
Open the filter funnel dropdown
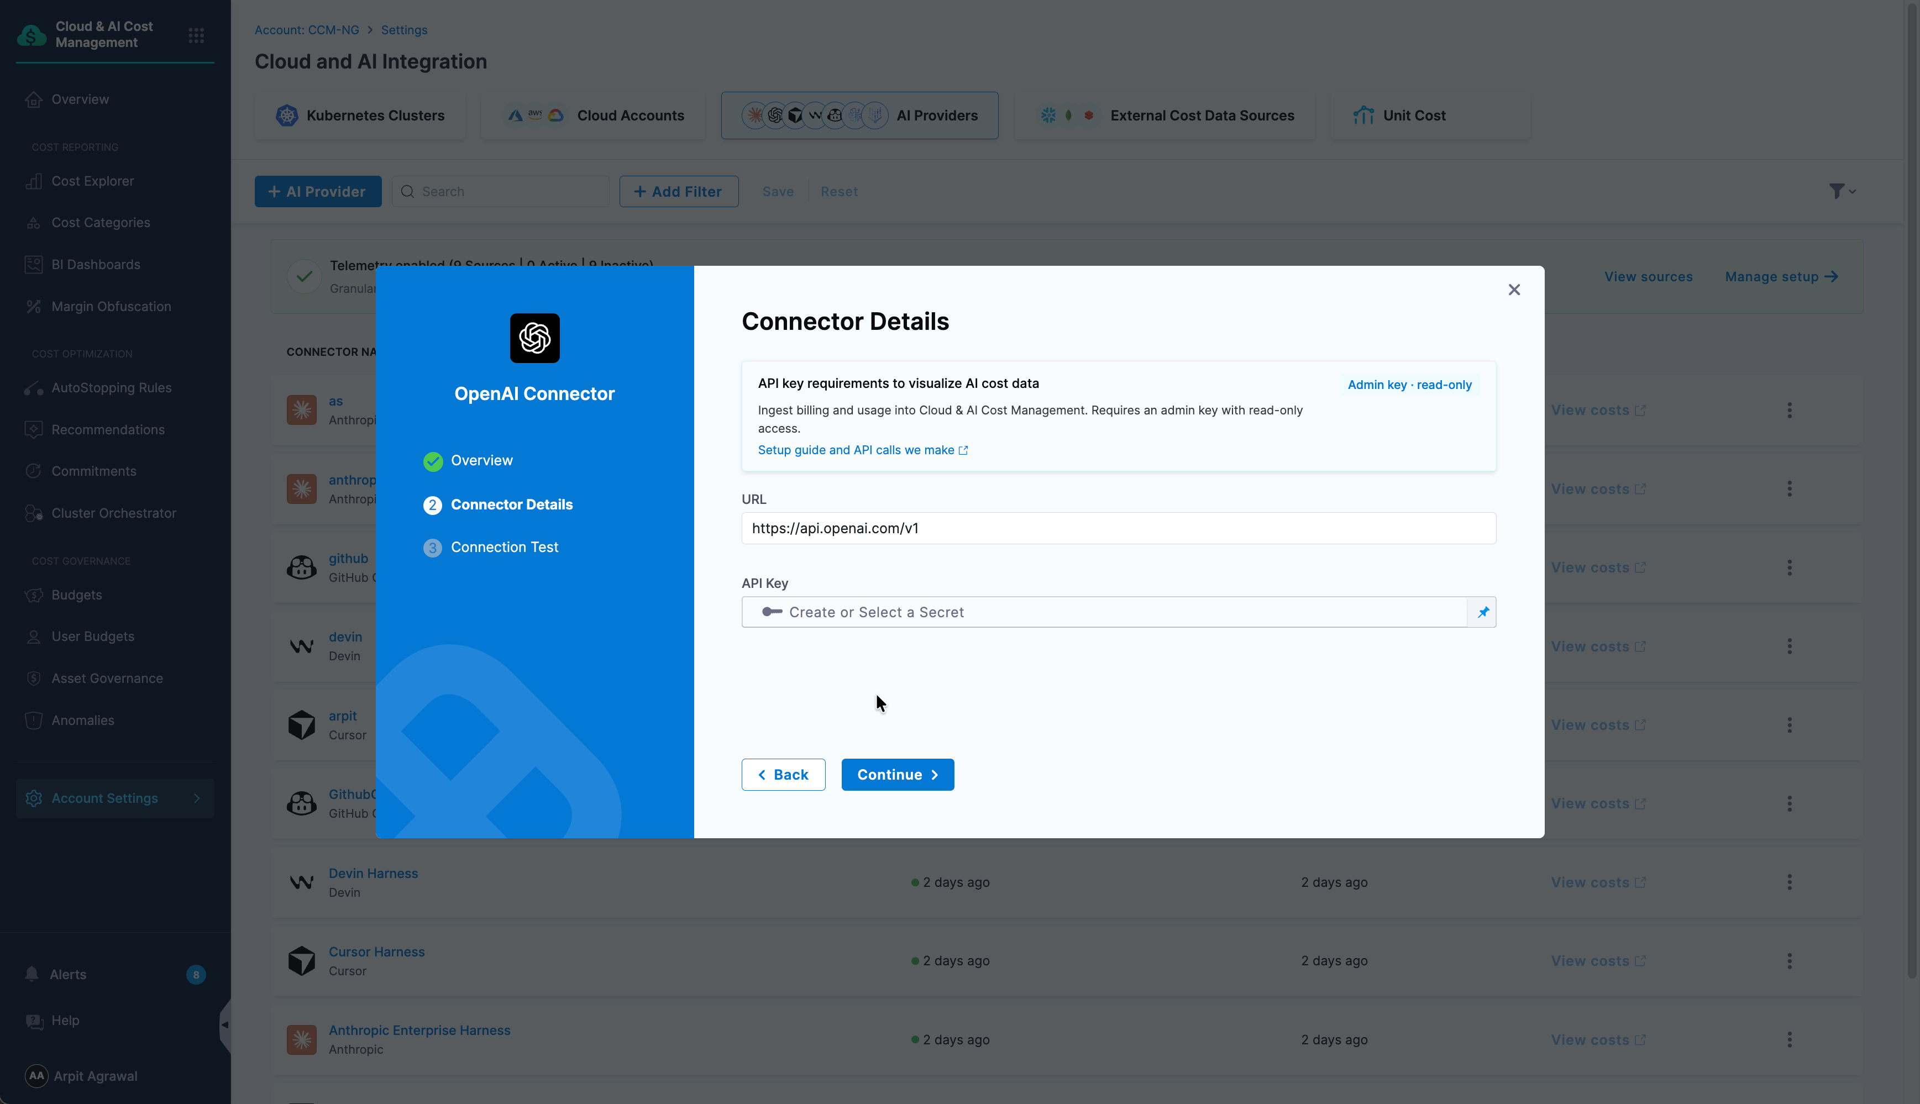1842,191
